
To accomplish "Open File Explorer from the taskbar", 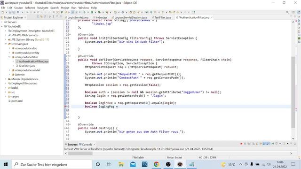I will (x=121, y=164).
